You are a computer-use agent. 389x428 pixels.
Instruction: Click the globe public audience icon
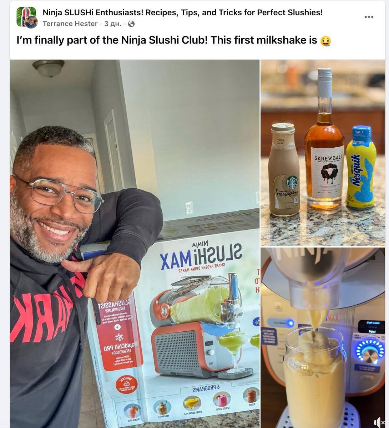pyautogui.click(x=131, y=24)
